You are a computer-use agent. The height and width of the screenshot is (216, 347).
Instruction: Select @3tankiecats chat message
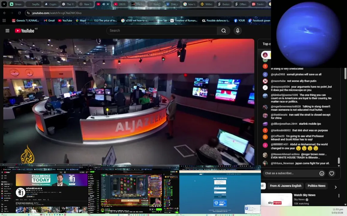[301, 116]
